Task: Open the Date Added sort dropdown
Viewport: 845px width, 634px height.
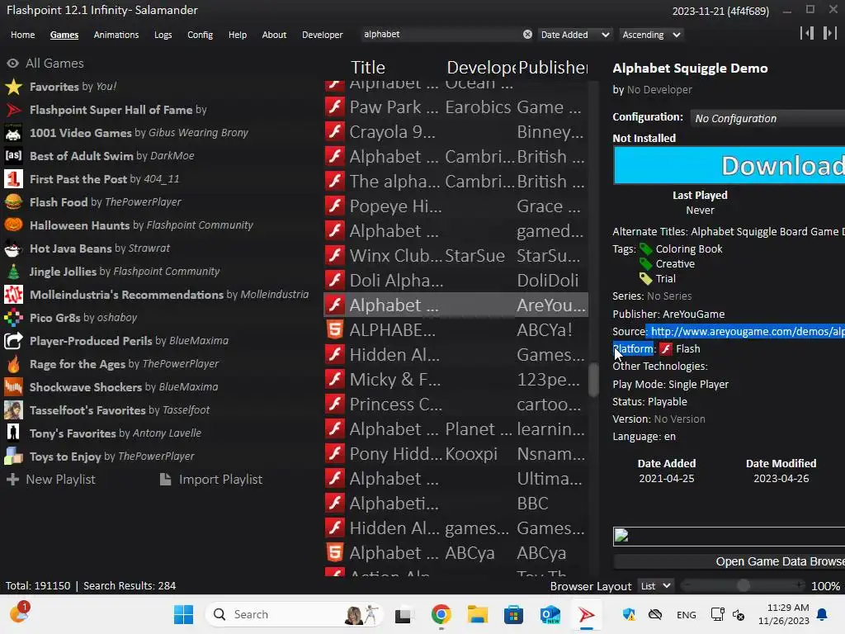Action: pos(574,35)
